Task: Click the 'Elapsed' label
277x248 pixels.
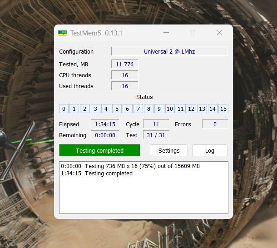Action: click(69, 124)
